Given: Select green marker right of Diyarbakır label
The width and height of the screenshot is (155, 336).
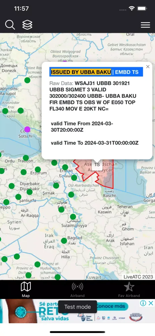Looking at the screenshot, I should tap(30, 192).
